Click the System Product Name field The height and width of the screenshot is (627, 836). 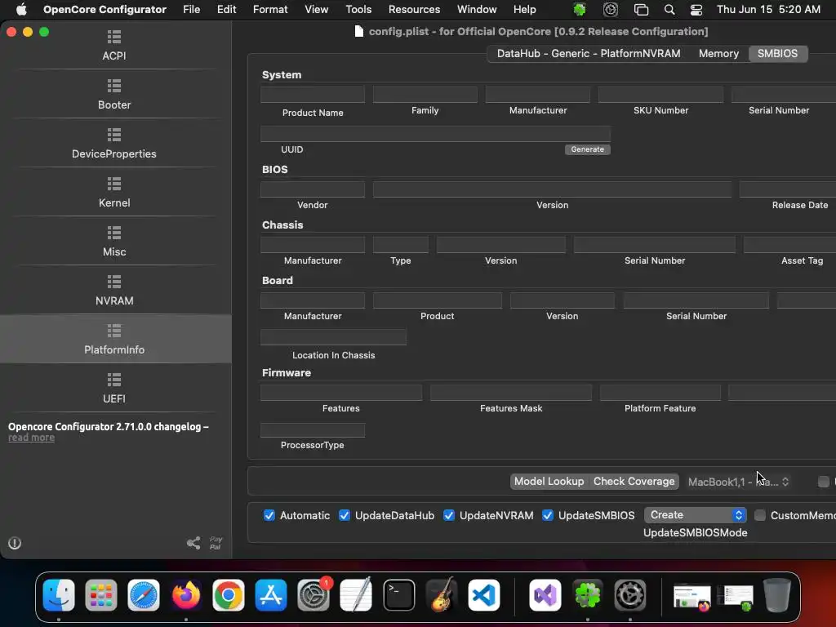tap(313, 95)
